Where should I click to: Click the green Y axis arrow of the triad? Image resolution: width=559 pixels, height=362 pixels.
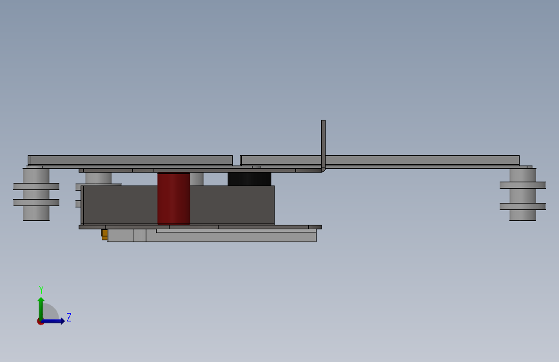point(41,308)
